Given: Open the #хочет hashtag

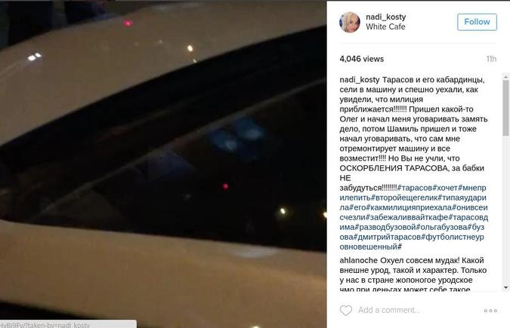Looking at the screenshot, I should tap(445, 188).
